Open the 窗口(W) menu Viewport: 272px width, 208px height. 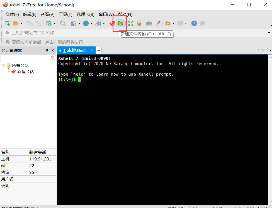[106, 14]
